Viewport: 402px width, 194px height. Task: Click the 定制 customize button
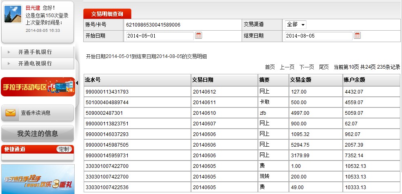[64, 149]
